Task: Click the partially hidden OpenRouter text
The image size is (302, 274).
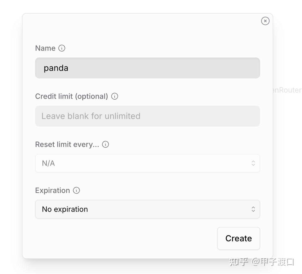Action: (x=287, y=90)
